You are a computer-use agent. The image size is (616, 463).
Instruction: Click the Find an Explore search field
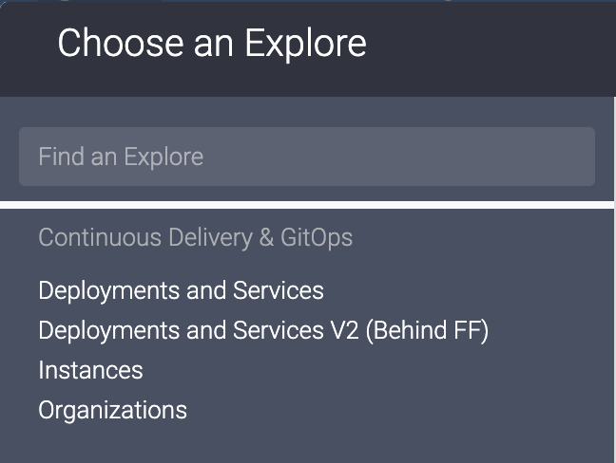pyautogui.click(x=306, y=157)
